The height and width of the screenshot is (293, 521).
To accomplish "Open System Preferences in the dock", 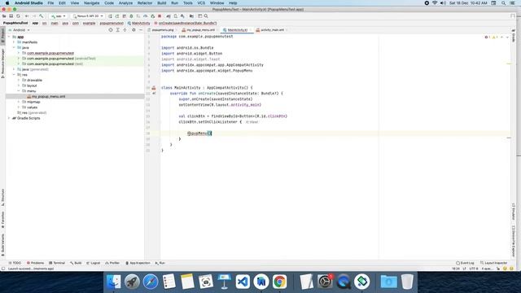I will click(x=325, y=282).
